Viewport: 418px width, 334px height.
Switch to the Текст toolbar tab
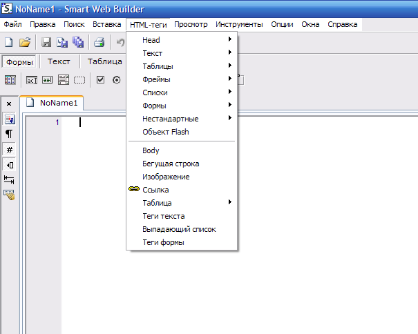click(x=59, y=61)
